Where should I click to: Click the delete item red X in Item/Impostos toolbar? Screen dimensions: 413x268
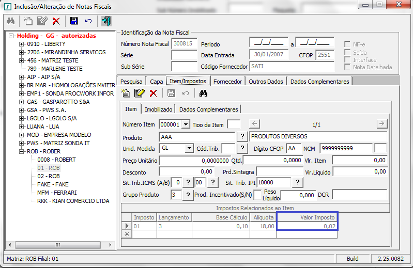(153, 93)
